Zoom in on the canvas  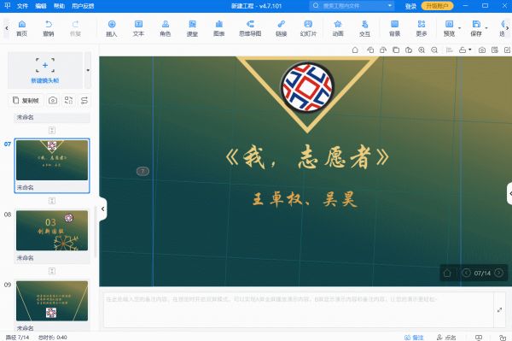tap(422, 50)
